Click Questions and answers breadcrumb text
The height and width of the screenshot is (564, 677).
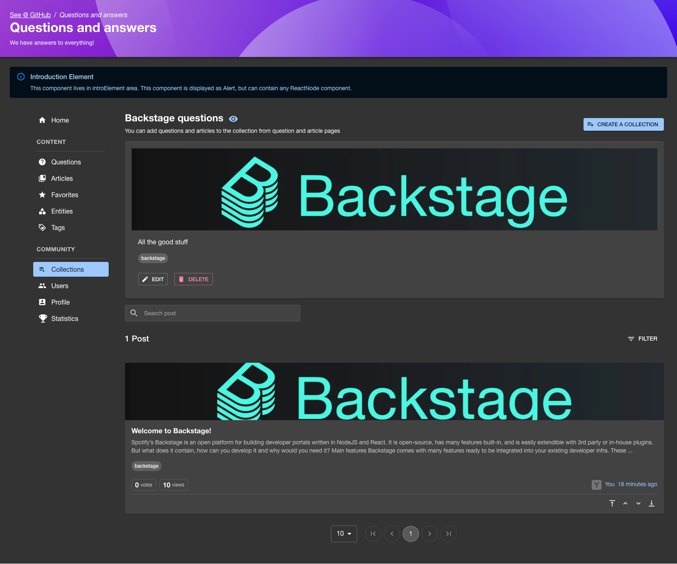point(93,15)
